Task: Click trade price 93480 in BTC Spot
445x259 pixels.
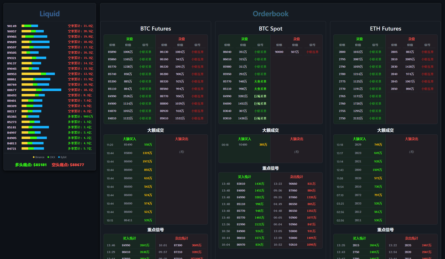Action: pyautogui.click(x=243, y=145)
